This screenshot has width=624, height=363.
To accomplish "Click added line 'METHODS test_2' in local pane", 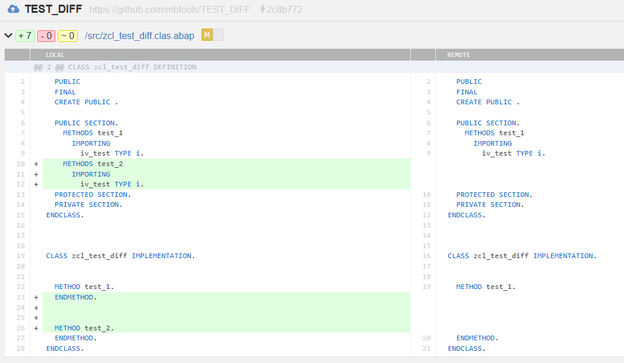I will (x=93, y=164).
